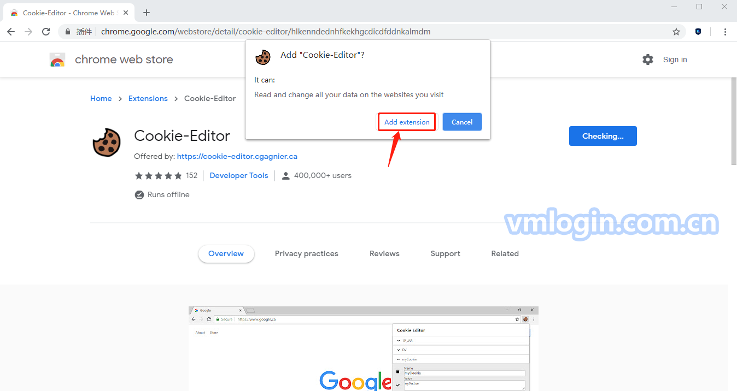The width and height of the screenshot is (737, 391).
Task: Open Chrome three-dot menu
Action: click(x=726, y=32)
